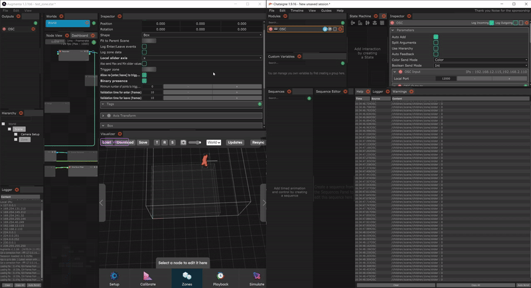The image size is (531, 288).
Task: Toggle the Binary presence checkbox
Action: [x=145, y=81]
